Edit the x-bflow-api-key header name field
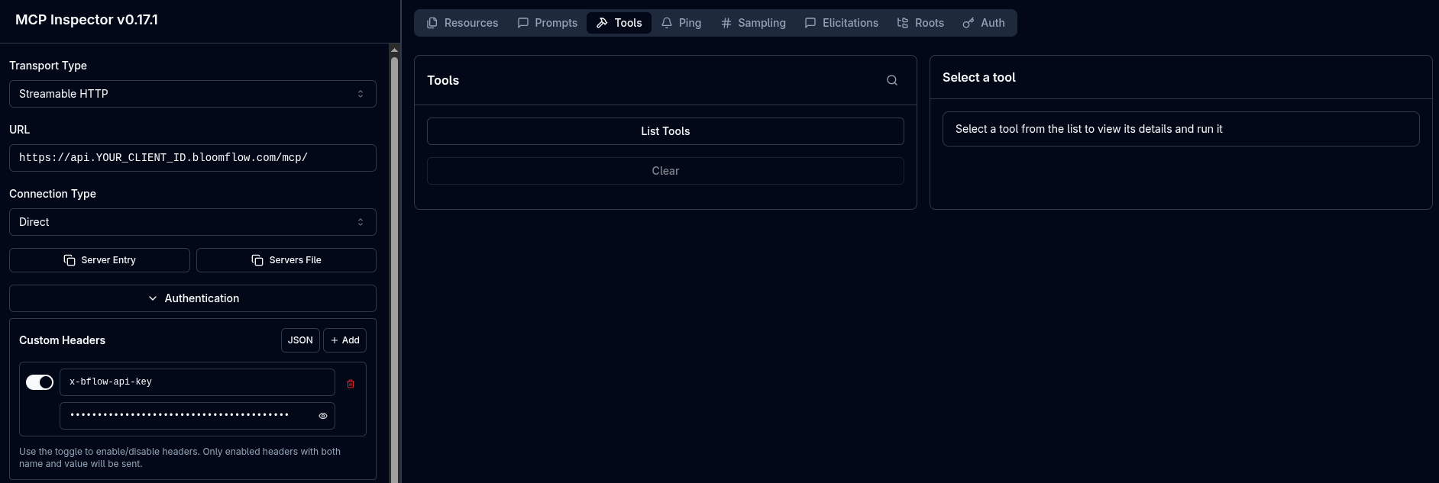This screenshot has height=483, width=1439. [197, 382]
